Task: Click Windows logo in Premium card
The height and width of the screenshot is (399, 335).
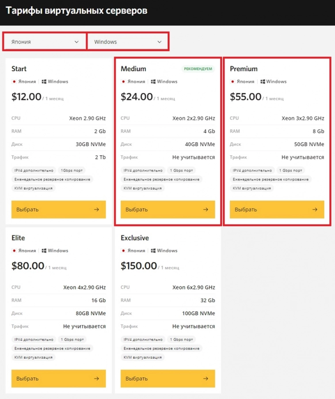Action: tap(263, 82)
